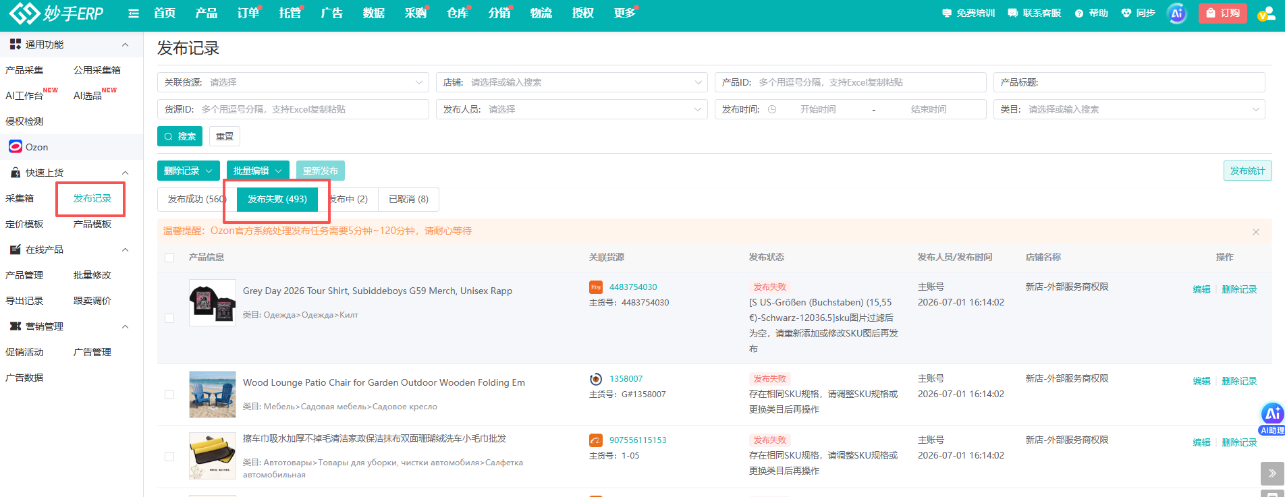This screenshot has width=1285, height=497.
Task: Open the Grey Day Tour Shirt thumbnail
Action: tap(213, 303)
